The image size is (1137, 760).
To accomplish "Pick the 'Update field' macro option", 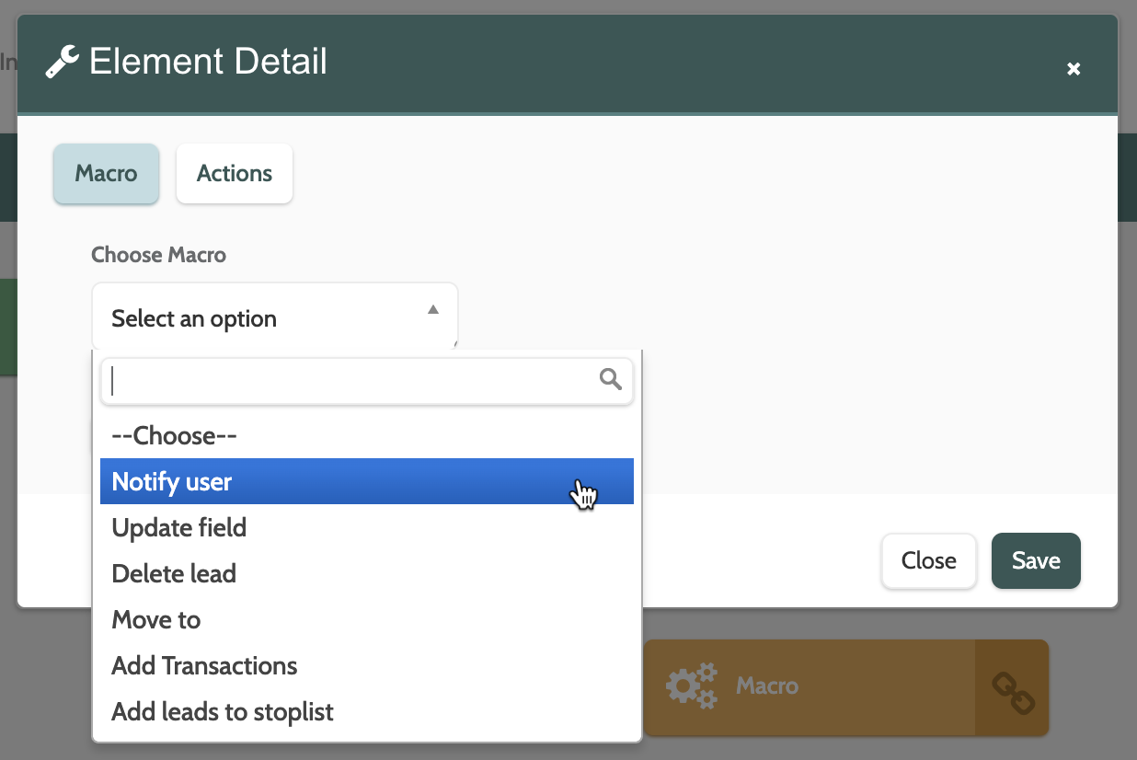I will pyautogui.click(x=179, y=527).
